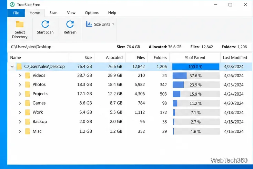Switch to the View tab
This screenshot has width=253, height=169.
coord(71,13)
